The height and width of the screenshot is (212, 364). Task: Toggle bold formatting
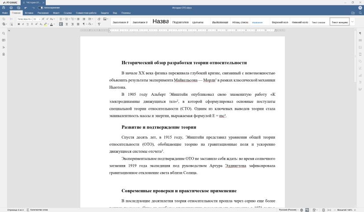[19, 24]
